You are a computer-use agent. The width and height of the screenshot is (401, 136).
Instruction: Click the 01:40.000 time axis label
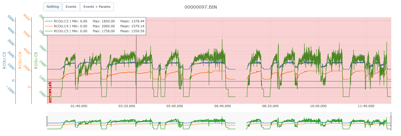pyautogui.click(x=79, y=106)
